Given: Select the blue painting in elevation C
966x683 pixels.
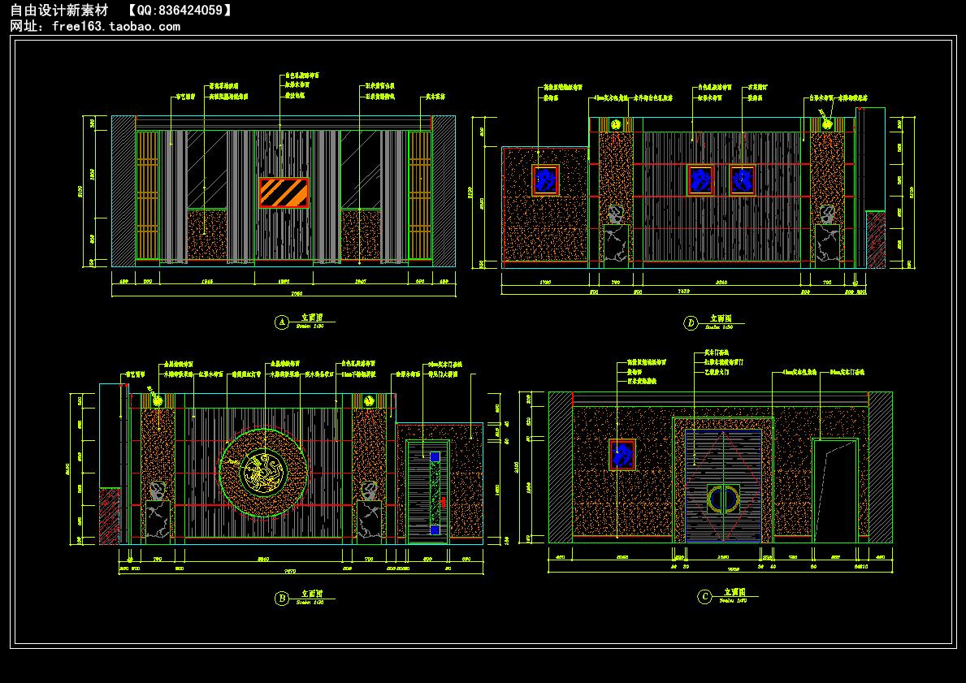Looking at the screenshot, I should (622, 455).
